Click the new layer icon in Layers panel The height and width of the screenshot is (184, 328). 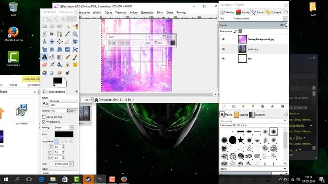(x=224, y=106)
